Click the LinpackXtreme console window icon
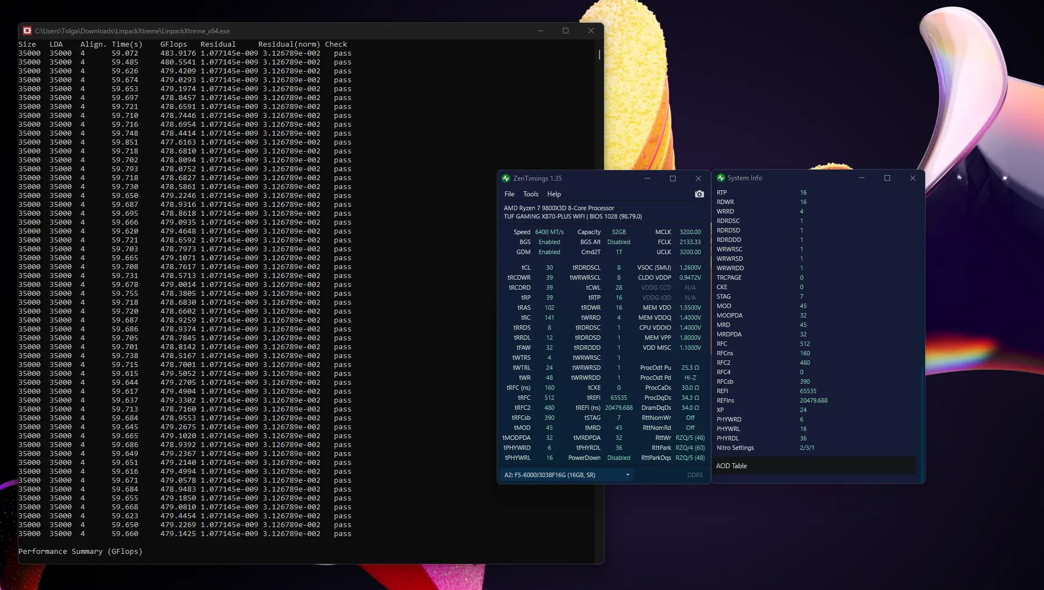 pyautogui.click(x=27, y=31)
